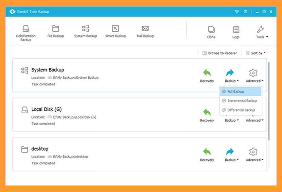The image size is (282, 192).
Task: Pick Differential Backup from the menu
Action: [241, 110]
